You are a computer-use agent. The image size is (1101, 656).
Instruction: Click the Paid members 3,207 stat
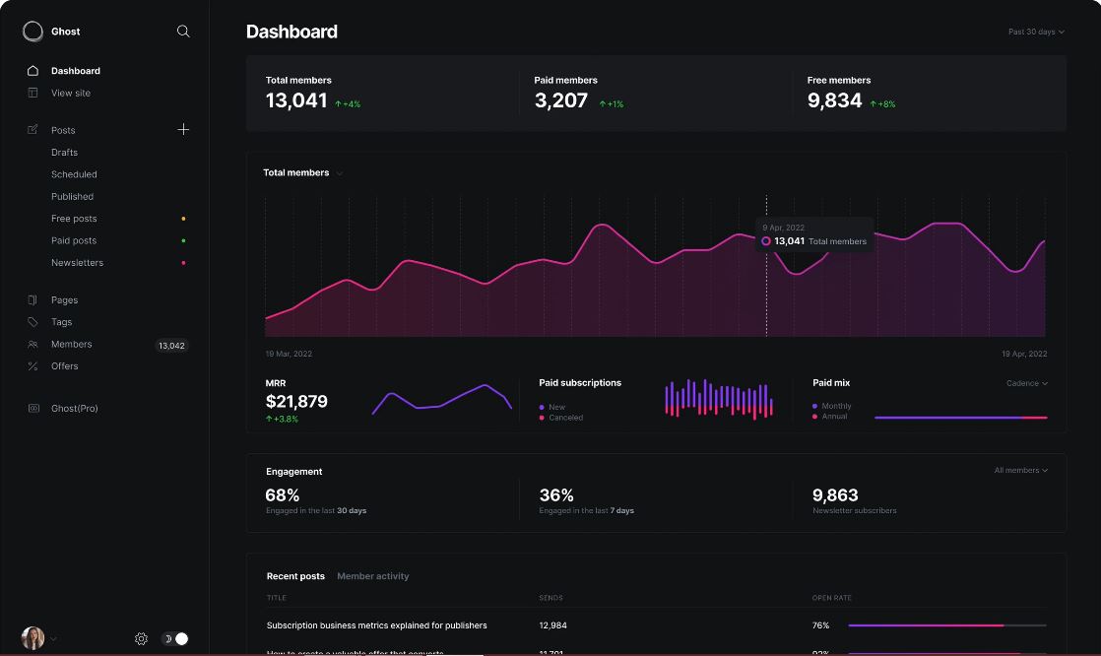(561, 100)
